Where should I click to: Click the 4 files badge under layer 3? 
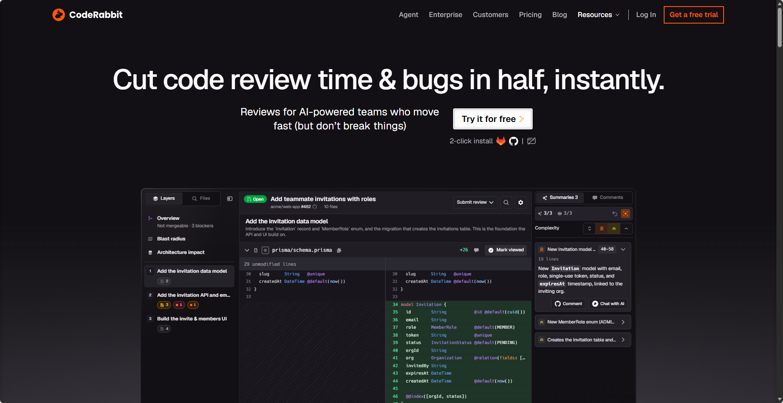[164, 329]
